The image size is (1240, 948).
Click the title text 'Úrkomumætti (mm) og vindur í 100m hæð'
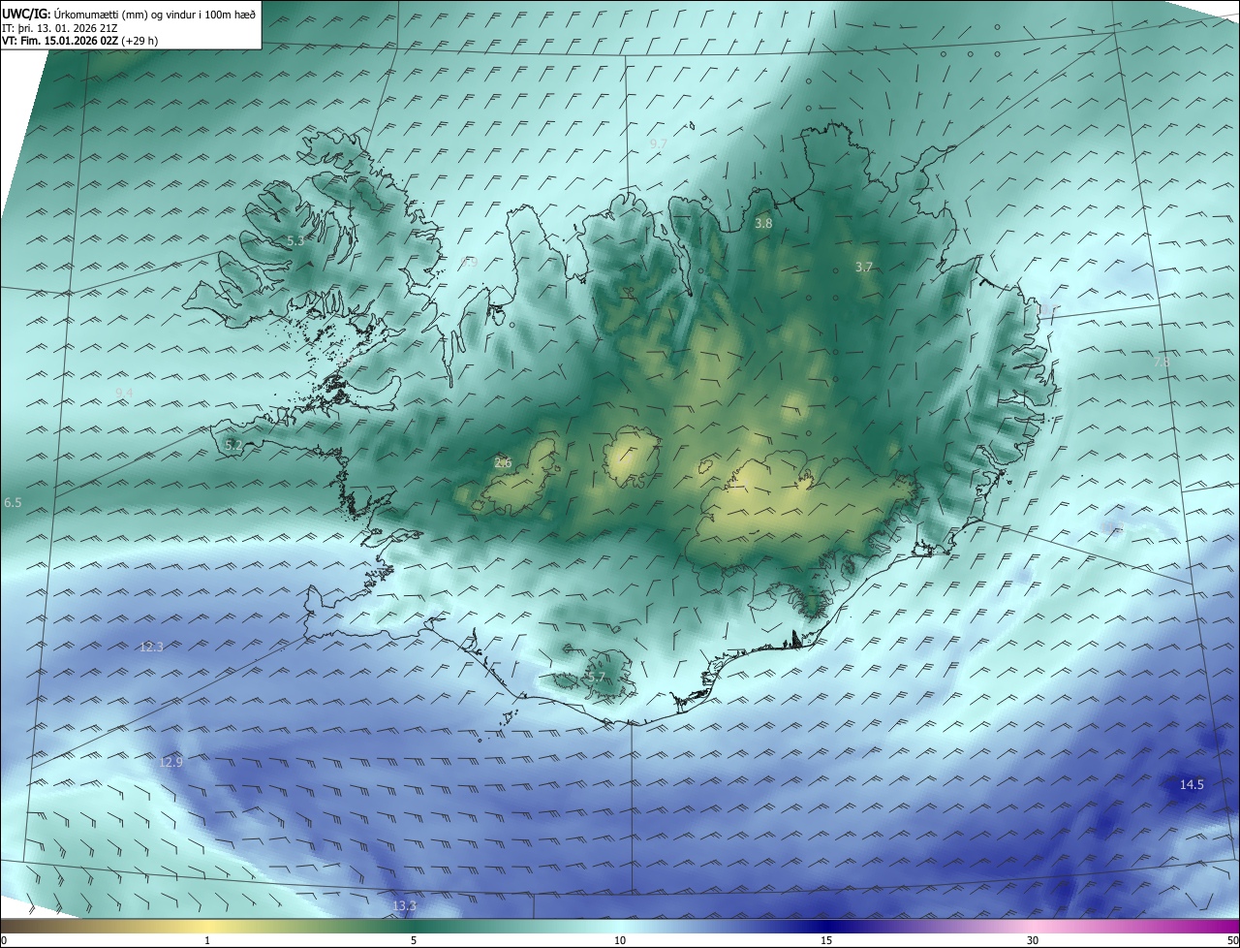tap(155, 13)
